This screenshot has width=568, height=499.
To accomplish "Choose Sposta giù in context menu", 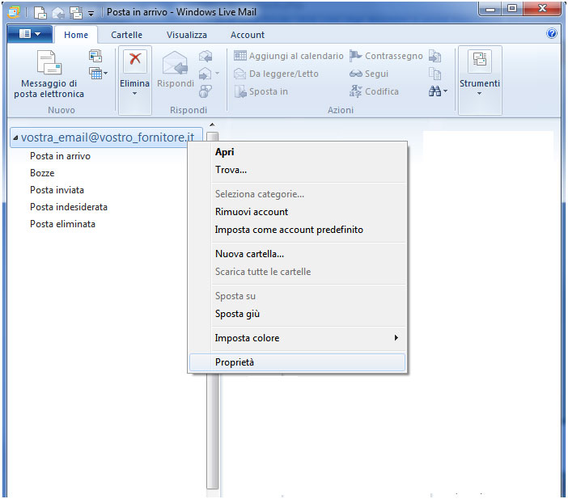I will [x=297, y=314].
